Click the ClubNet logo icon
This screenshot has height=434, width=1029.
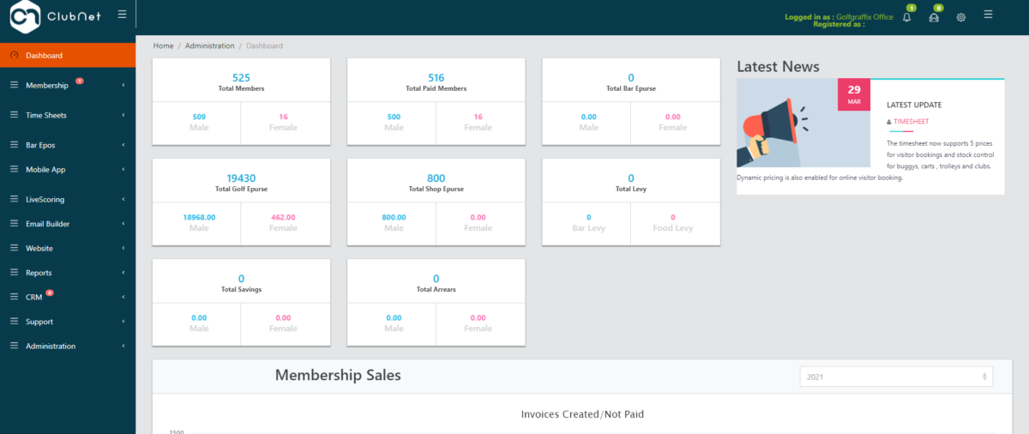click(26, 15)
